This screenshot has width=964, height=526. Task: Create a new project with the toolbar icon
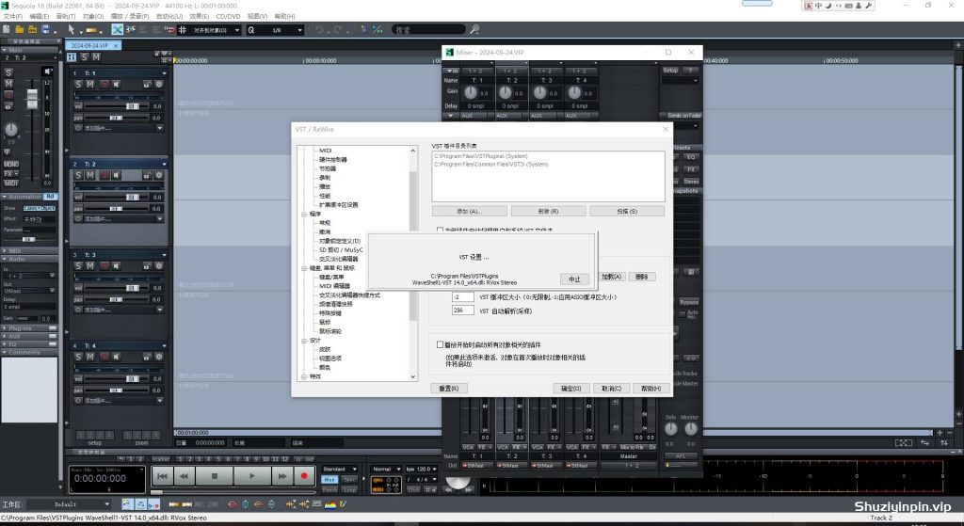[7, 29]
